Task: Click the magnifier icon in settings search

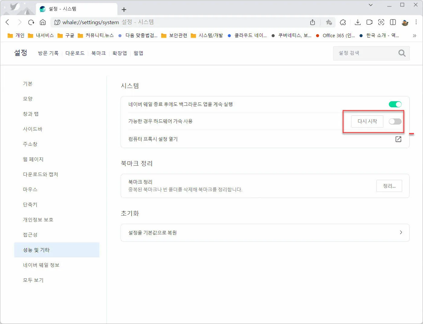Action: click(402, 53)
